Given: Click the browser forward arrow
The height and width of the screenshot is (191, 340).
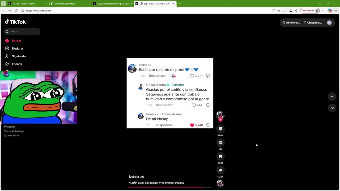Looking at the screenshot, I should 10,11.
